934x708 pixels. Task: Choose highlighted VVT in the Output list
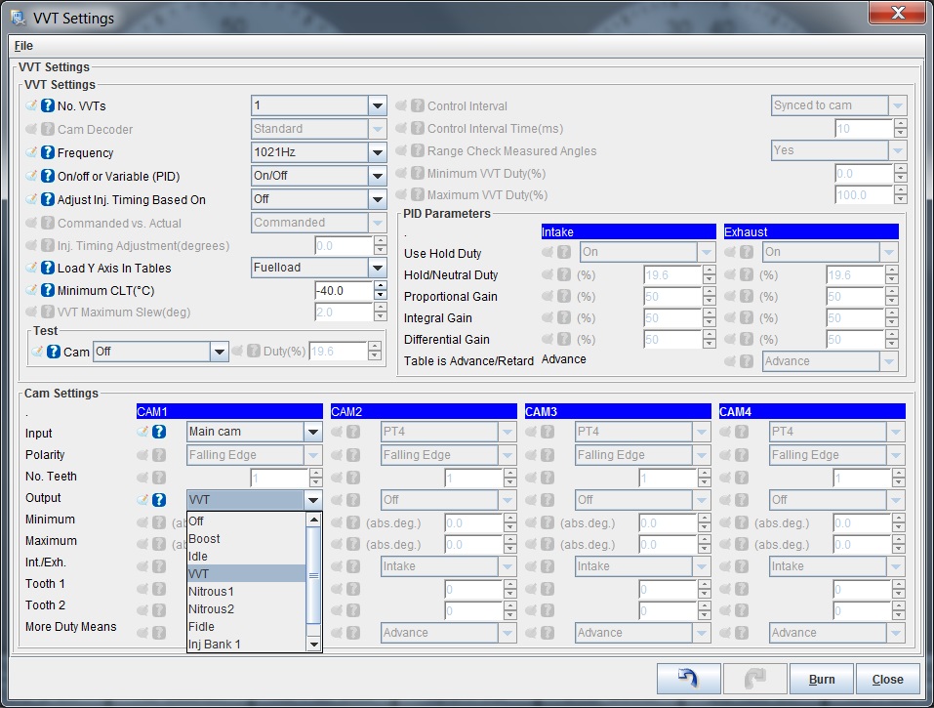247,574
